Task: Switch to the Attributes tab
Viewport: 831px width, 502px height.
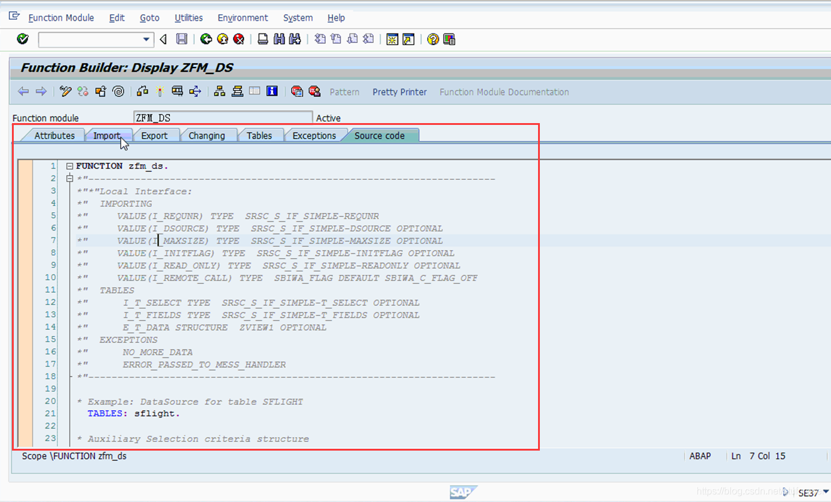Action: [x=54, y=136]
